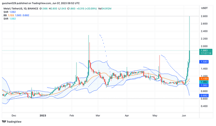Screen dimensions: 216x126
Task: Click the orange 1.133 price axis tag
Action: 204,78
